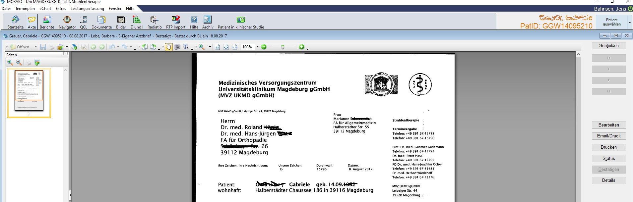633x202 pixels.
Task: Open the QCL checklist
Action: (84, 22)
